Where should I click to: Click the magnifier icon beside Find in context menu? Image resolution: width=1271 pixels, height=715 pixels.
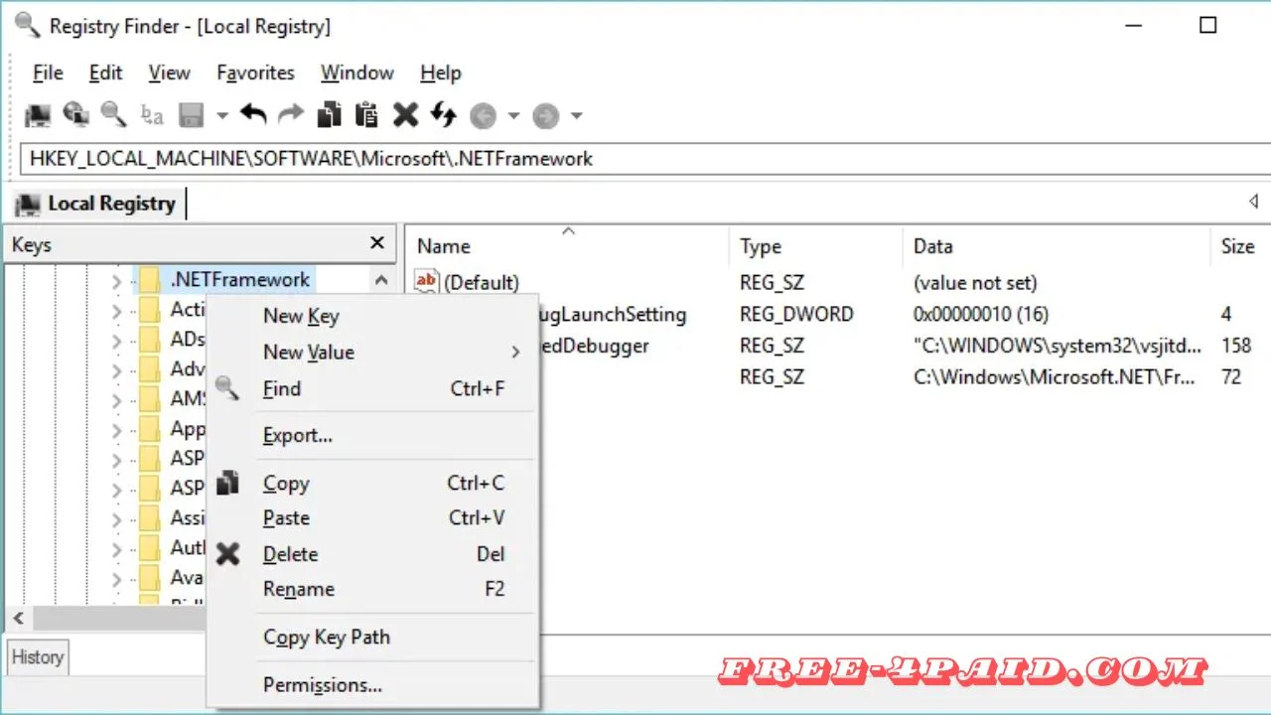click(x=227, y=388)
